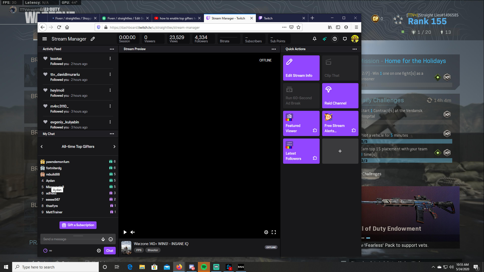Click the Warzone game thumbnail
484x272 pixels.
click(126, 248)
